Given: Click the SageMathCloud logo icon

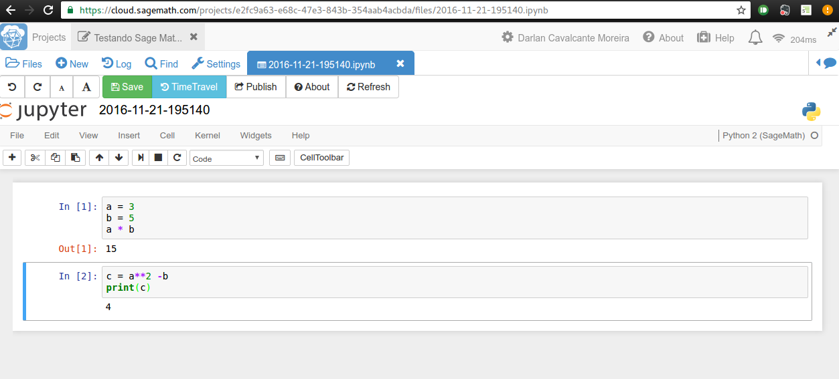Looking at the screenshot, I should 14,37.
